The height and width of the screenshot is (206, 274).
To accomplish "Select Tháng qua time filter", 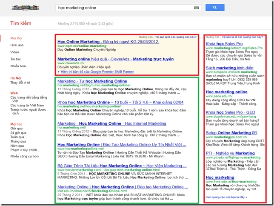I will pyautogui.click(x=18, y=141).
